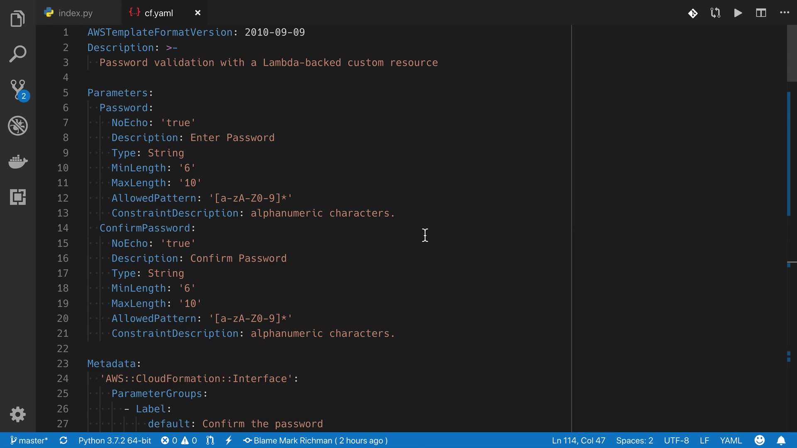Open the Manage gear settings
Viewport: 797px width, 448px height.
click(x=17, y=414)
